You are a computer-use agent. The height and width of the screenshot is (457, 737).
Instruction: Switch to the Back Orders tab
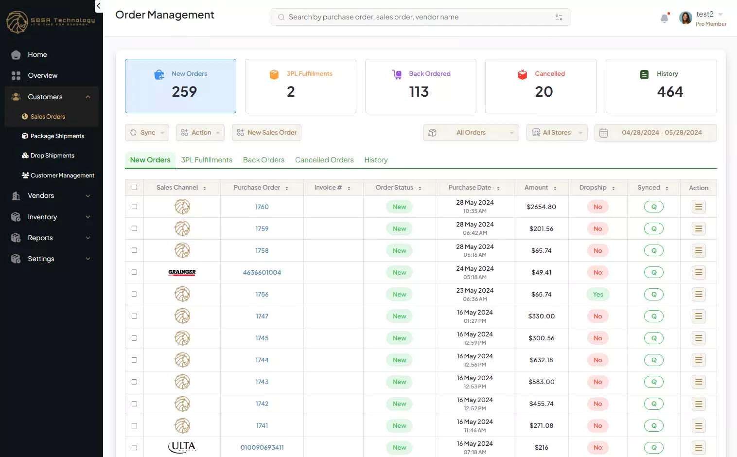pos(263,160)
